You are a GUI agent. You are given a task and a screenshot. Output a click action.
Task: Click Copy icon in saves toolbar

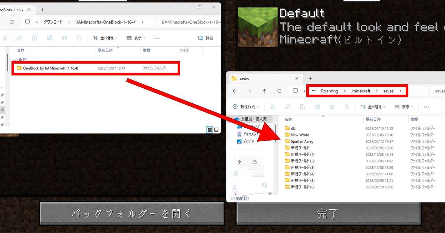click(x=287, y=107)
